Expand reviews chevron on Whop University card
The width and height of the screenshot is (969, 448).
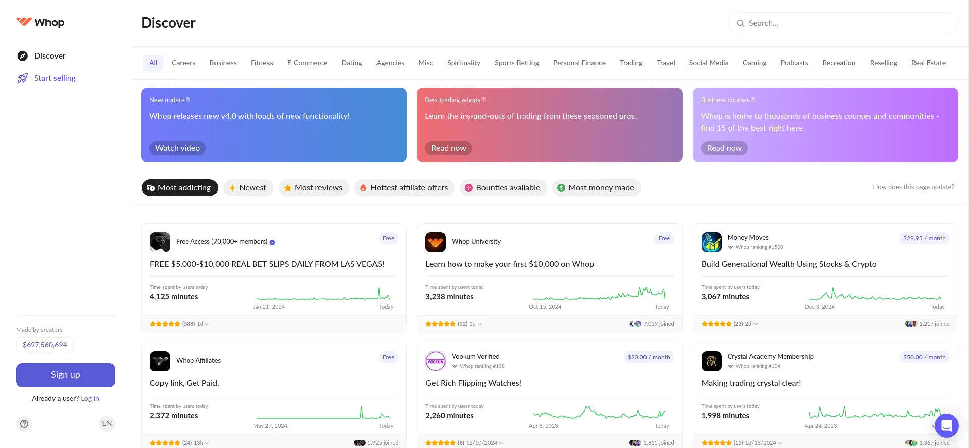480,324
